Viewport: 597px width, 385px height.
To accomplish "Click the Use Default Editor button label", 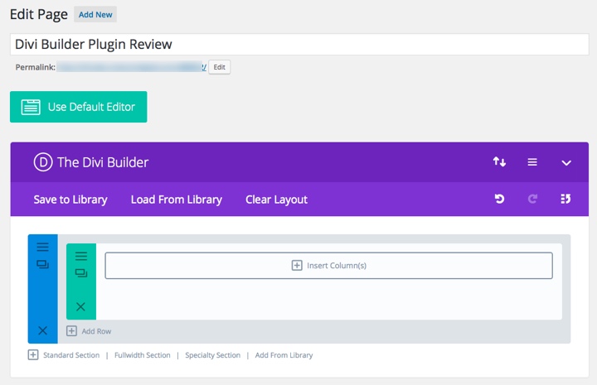I will [91, 107].
